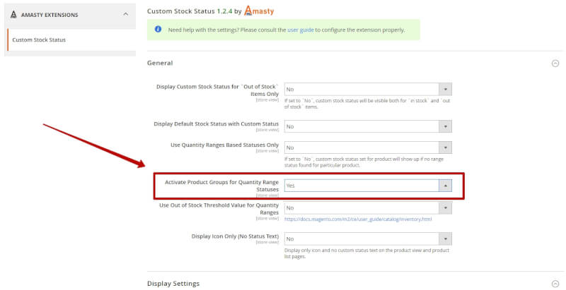Open Use Quantity Ranges Based Statuses Only dropdown
This screenshot has height=290, width=566.
click(x=368, y=147)
